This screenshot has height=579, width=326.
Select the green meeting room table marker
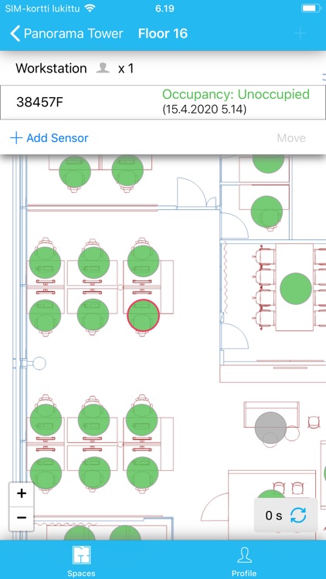point(296,289)
